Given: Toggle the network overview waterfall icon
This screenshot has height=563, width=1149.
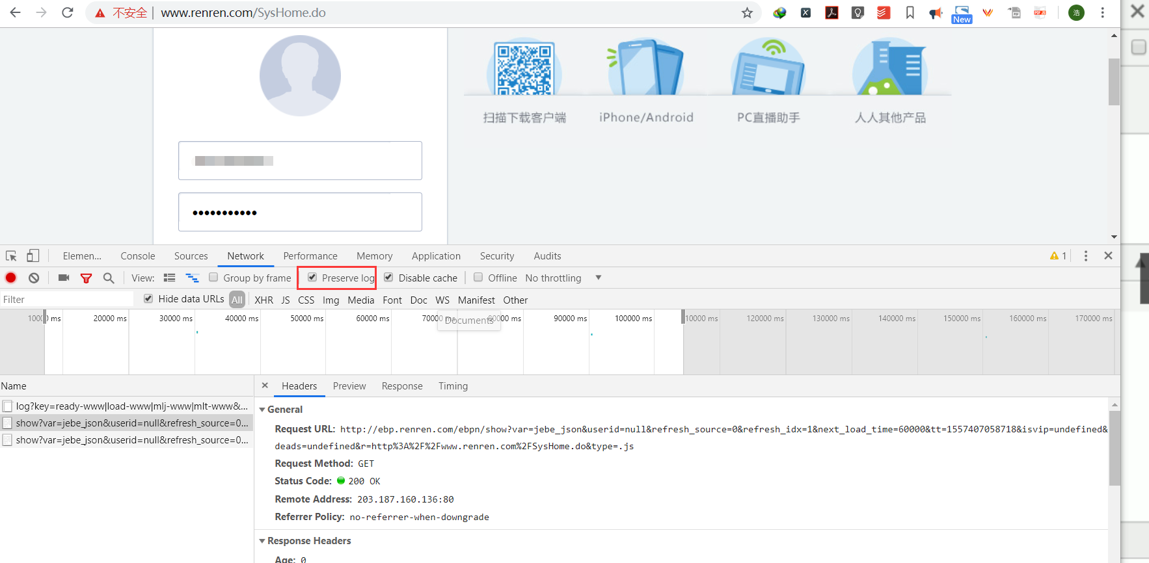Looking at the screenshot, I should tap(192, 278).
